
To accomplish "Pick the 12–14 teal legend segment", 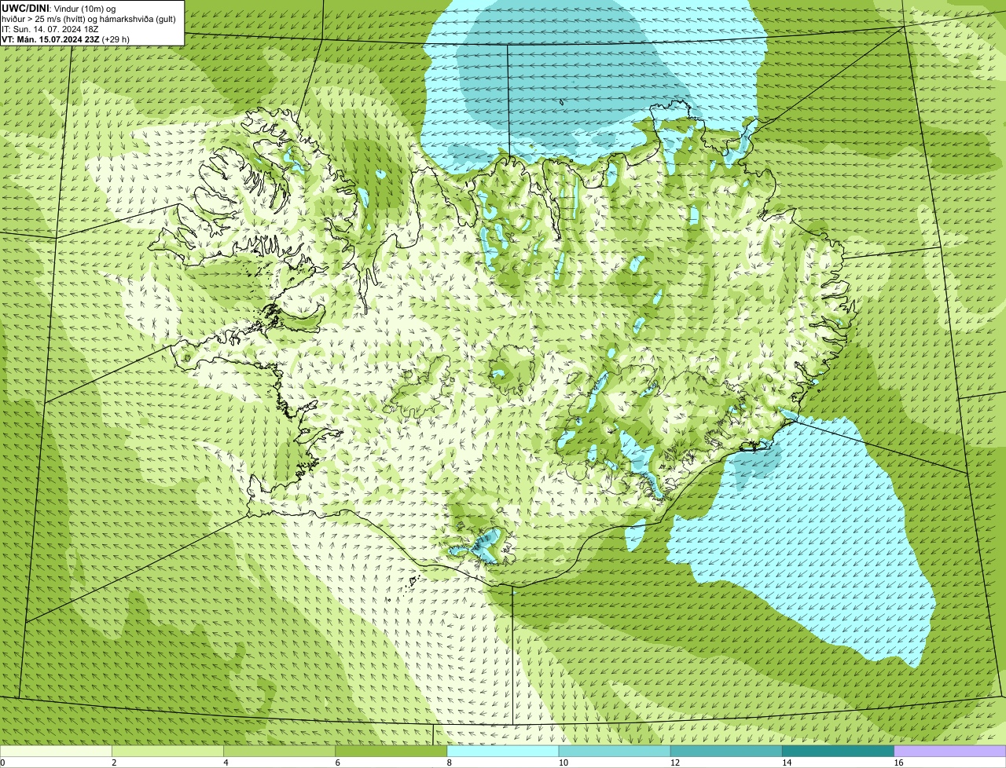I will tap(726, 752).
